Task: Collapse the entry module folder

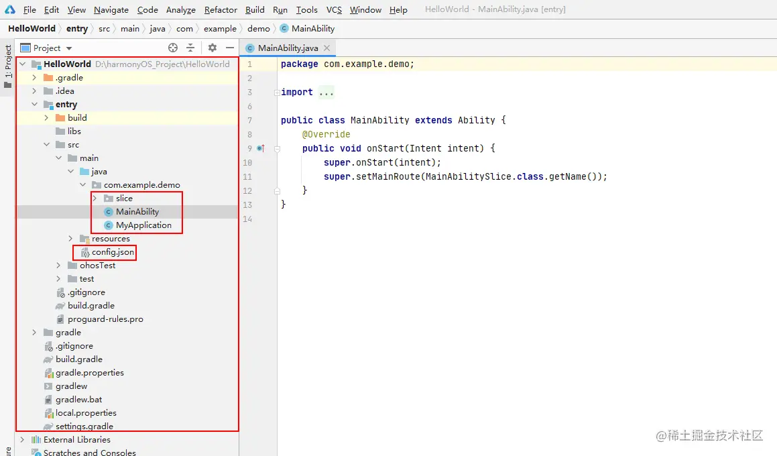Action: click(x=34, y=104)
